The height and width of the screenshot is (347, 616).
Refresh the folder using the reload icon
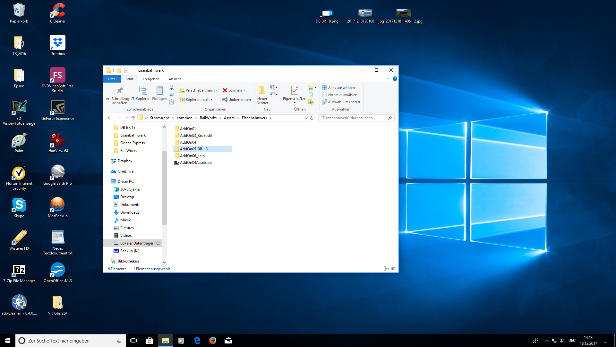tap(312, 118)
